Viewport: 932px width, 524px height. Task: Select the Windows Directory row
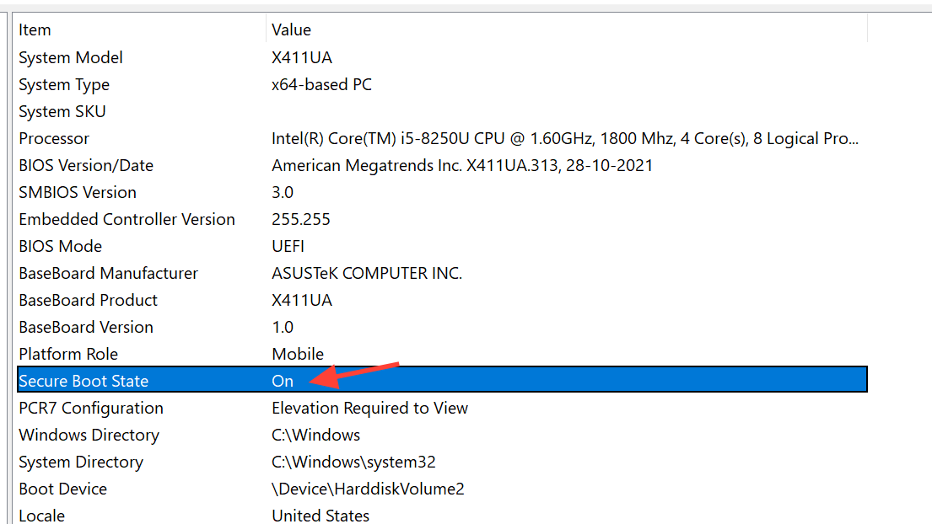(x=89, y=435)
